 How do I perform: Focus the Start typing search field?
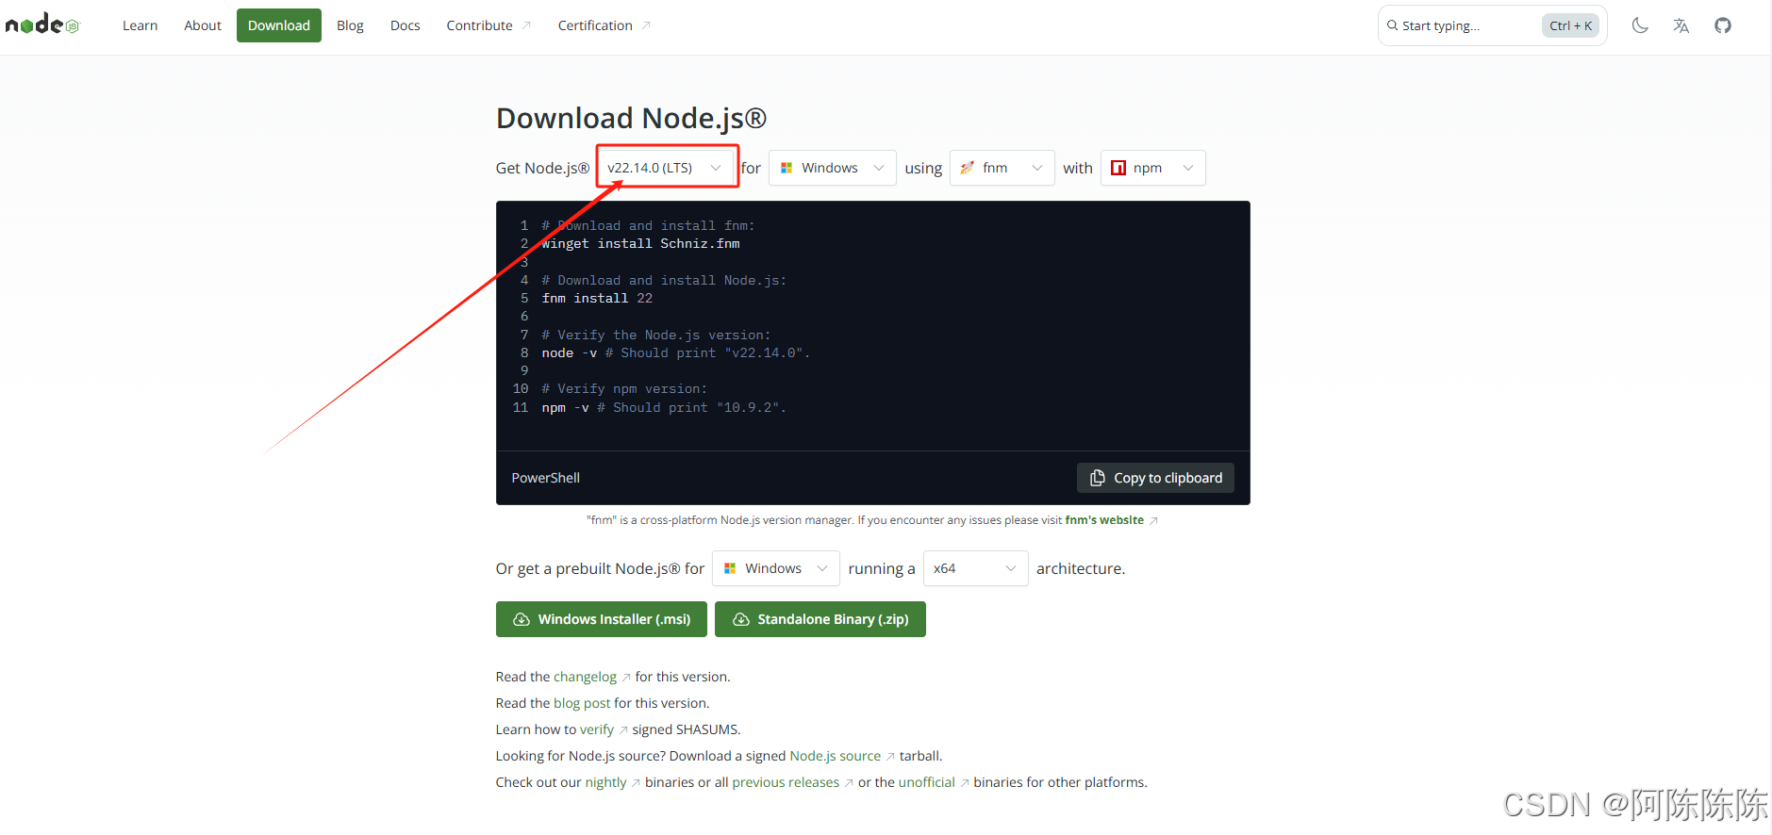1493,25
